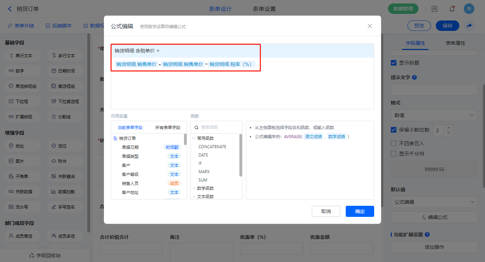Image resolution: width=485 pixels, height=262 pixels.
Task: Click the 确定 button
Action: coord(360,211)
